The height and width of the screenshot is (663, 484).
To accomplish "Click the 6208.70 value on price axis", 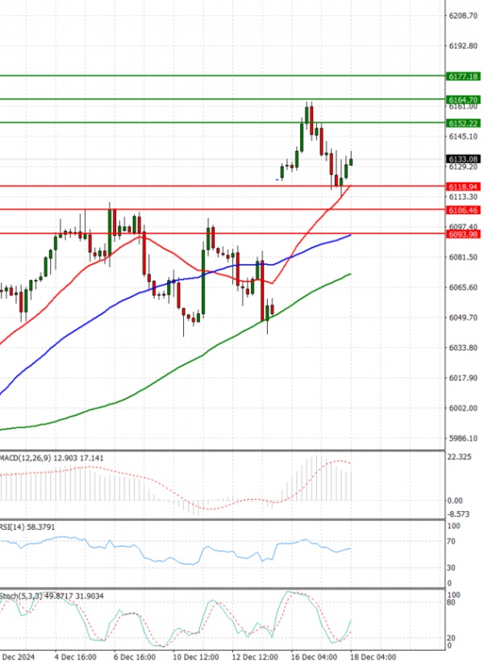I will pos(461,15).
